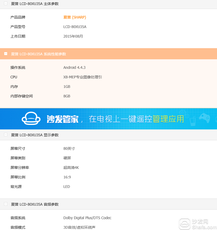The height and width of the screenshot is (230, 217).
Task: Open the 夏普 (SHARP) brand link
Action: [x=74, y=17]
